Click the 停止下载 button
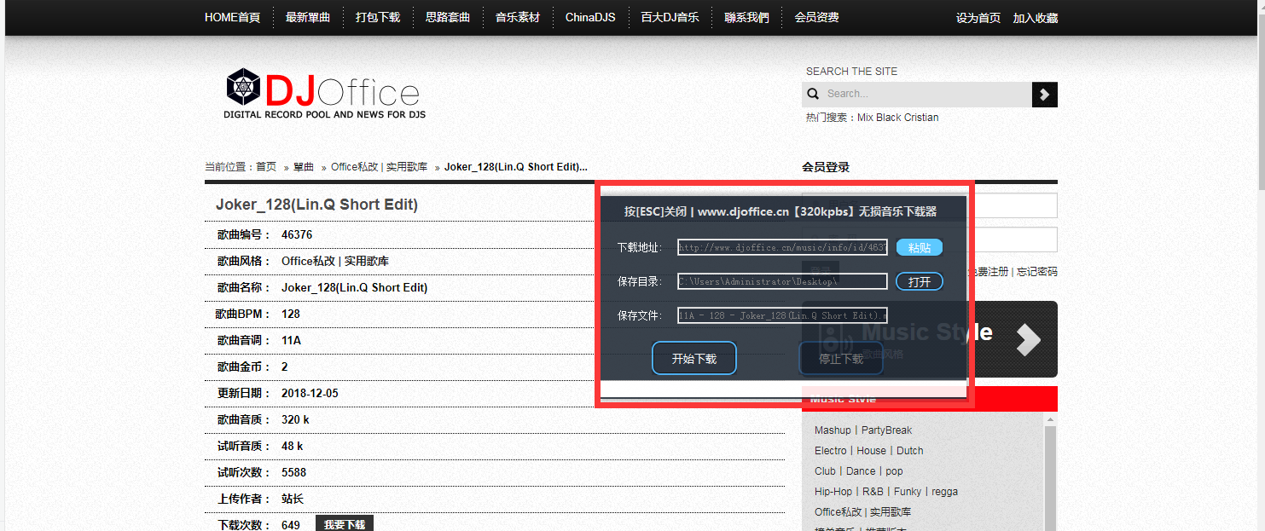The image size is (1265, 531). coord(841,359)
